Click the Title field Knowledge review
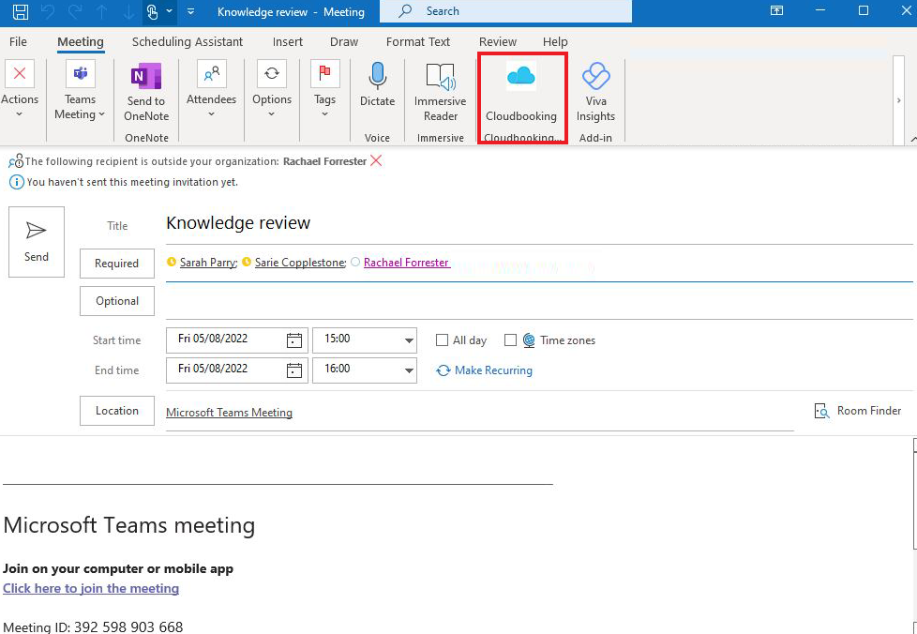917x634 pixels. [539, 223]
